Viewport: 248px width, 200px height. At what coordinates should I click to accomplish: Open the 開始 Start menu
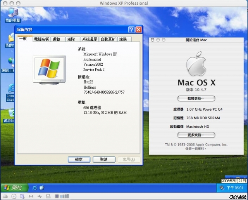(x=15, y=188)
